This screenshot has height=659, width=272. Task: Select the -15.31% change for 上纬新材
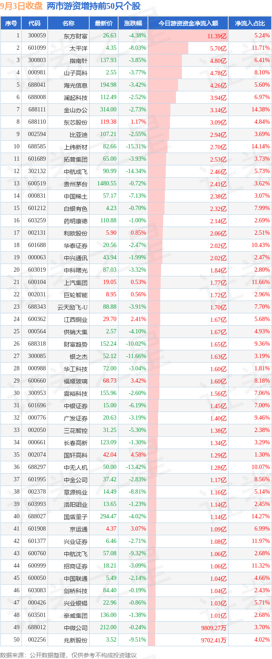point(137,147)
